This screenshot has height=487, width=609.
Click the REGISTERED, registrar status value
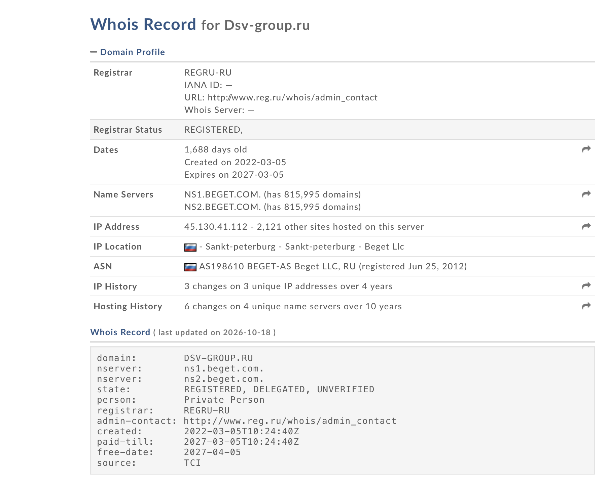click(214, 130)
